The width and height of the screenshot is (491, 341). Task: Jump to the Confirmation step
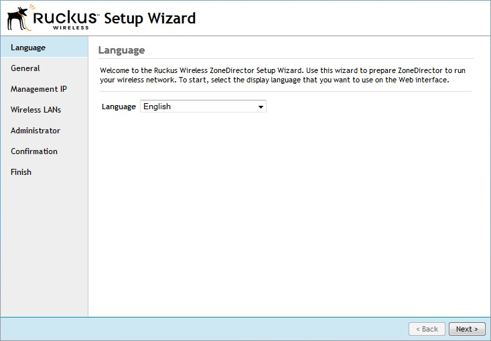[44, 151]
